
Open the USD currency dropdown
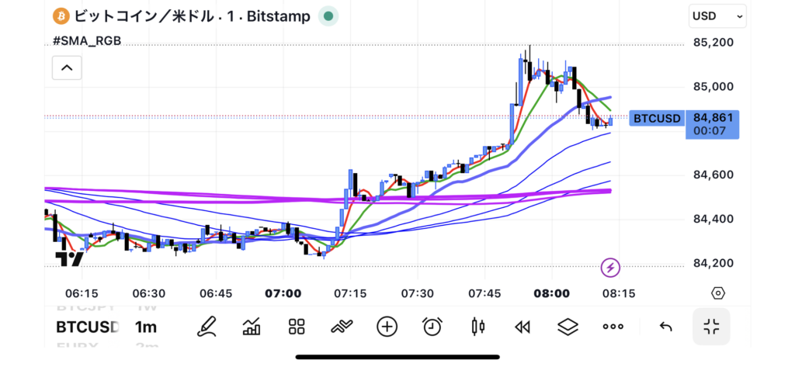click(717, 16)
